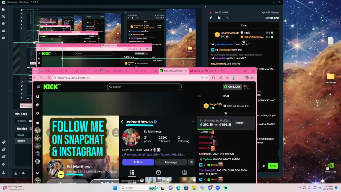Open Kick hamburger menu next to logo
341x192 pixels.
click(x=38, y=87)
